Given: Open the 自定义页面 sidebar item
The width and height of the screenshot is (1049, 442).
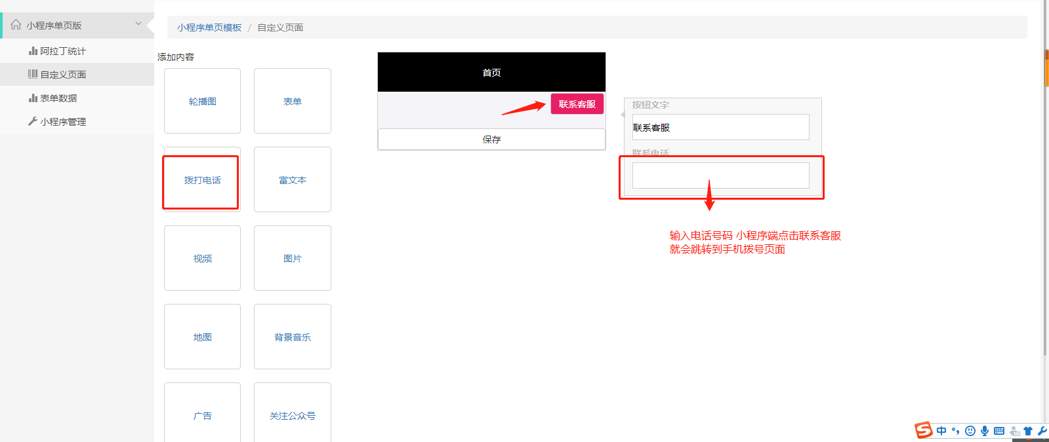Looking at the screenshot, I should 63,75.
